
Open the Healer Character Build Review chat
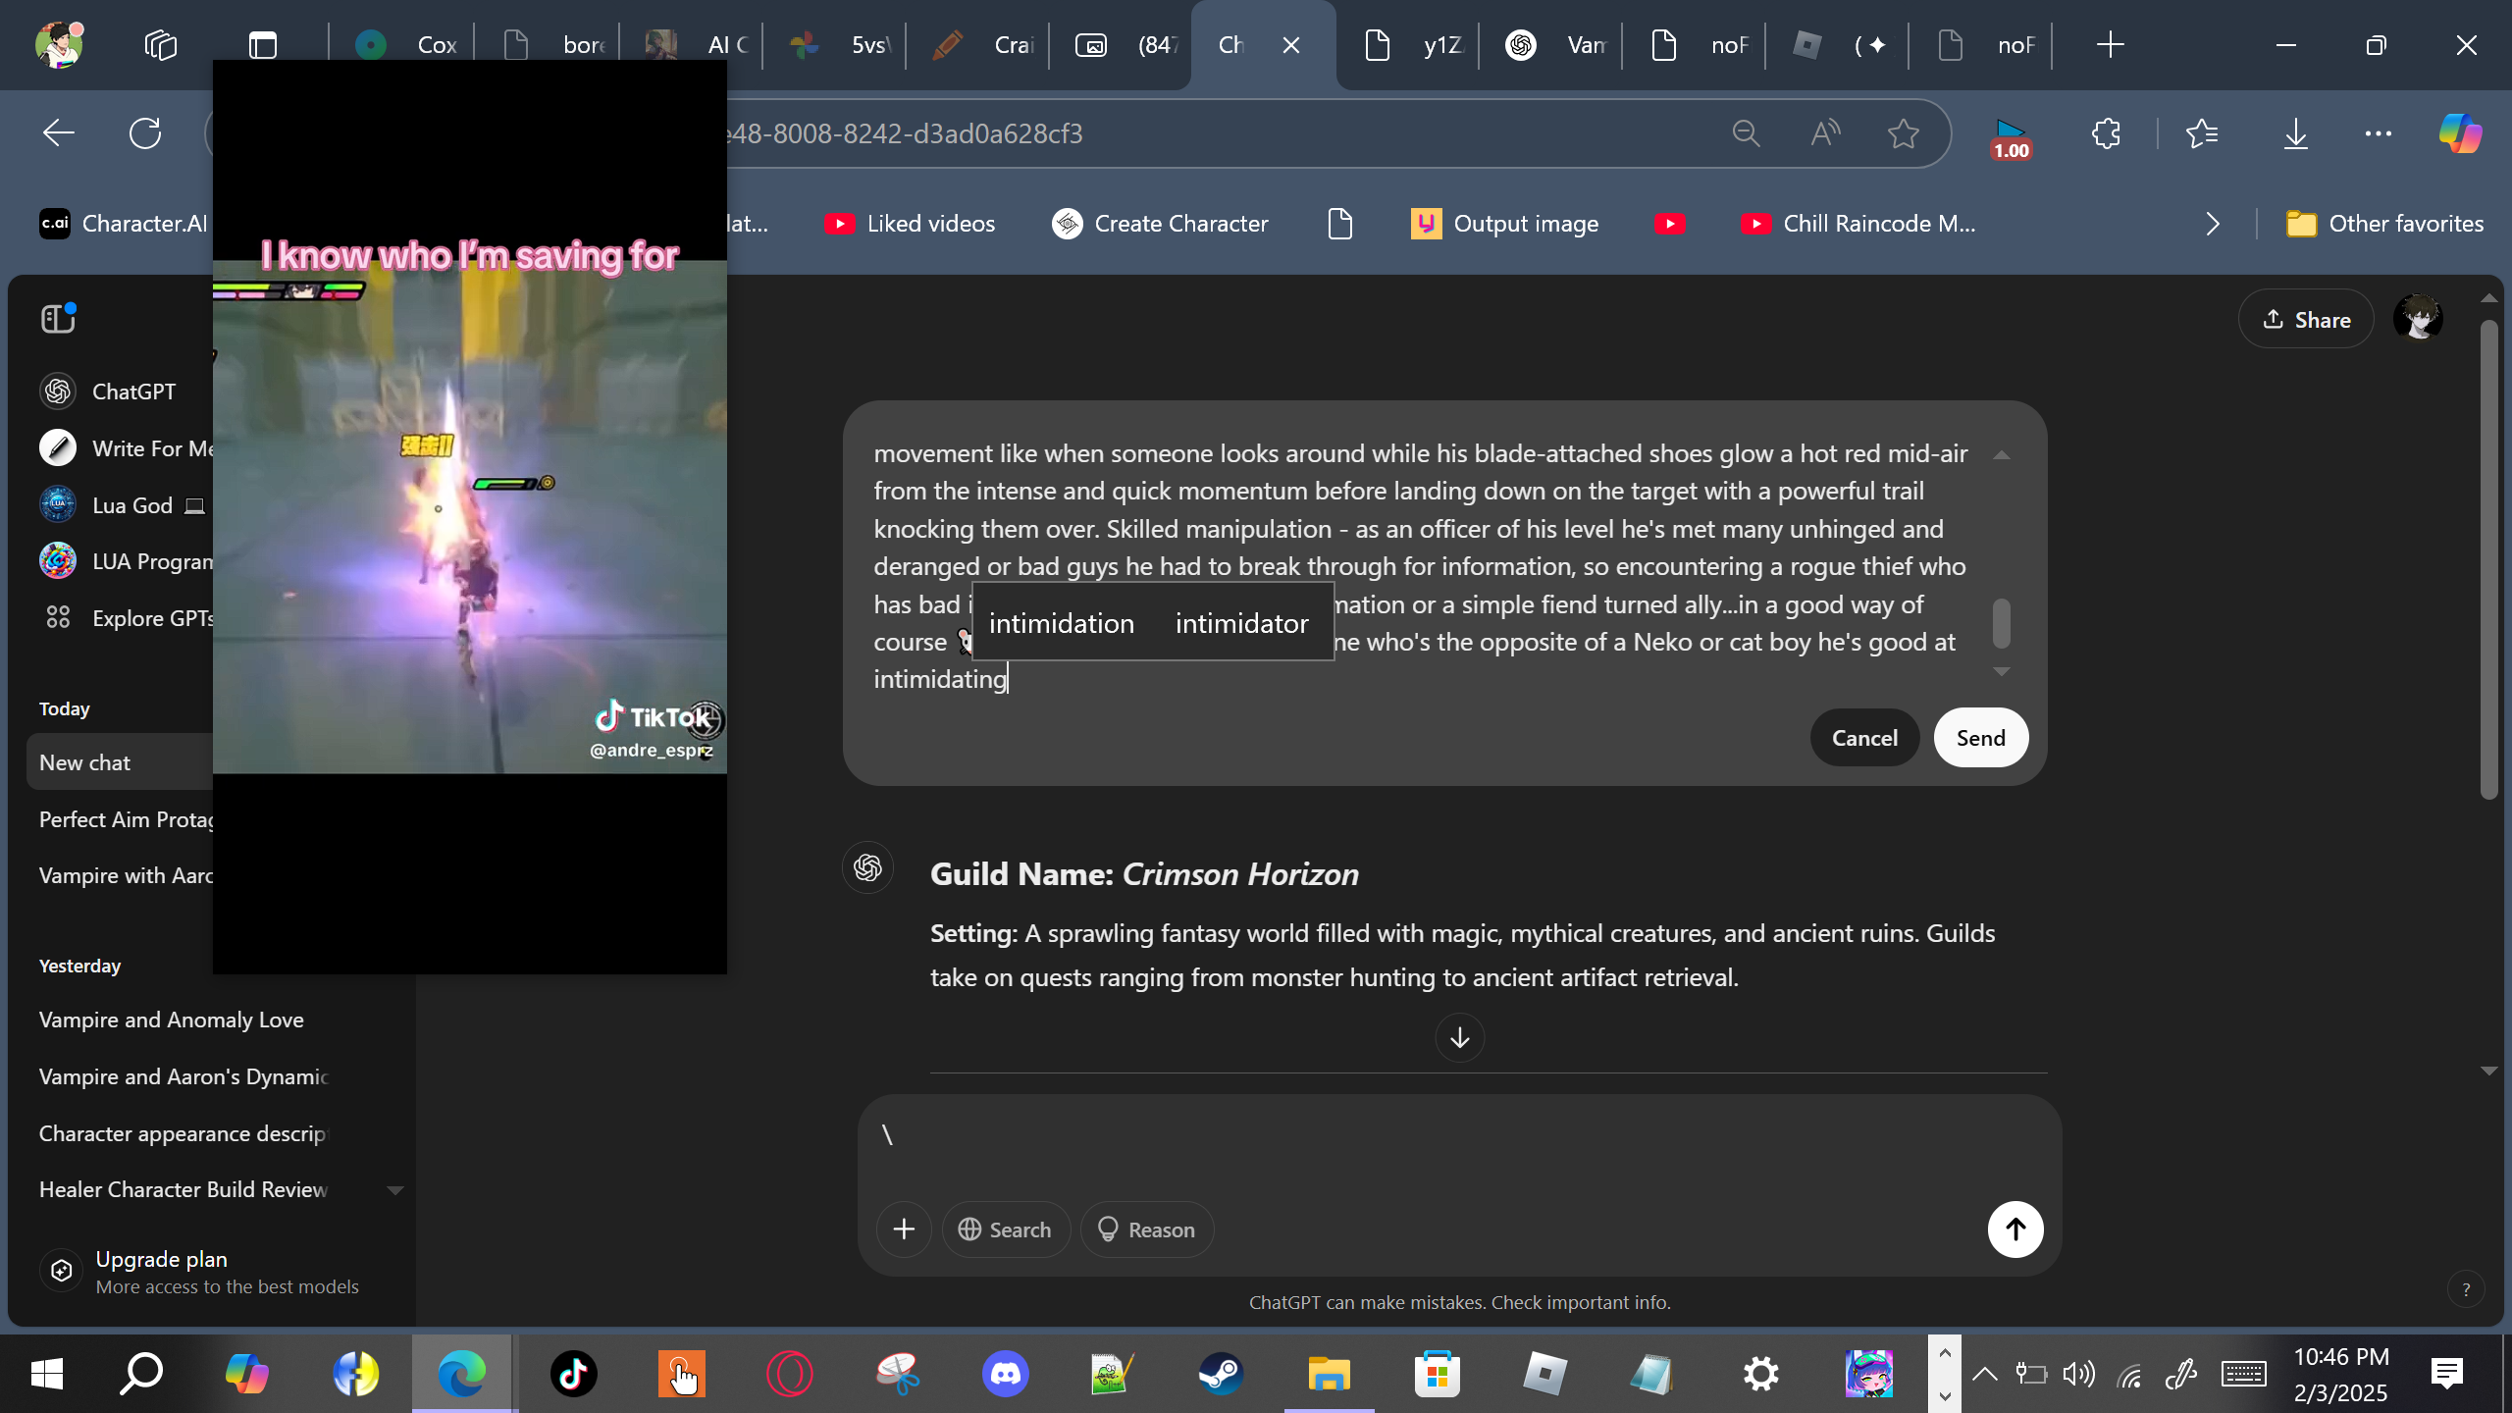[183, 1190]
